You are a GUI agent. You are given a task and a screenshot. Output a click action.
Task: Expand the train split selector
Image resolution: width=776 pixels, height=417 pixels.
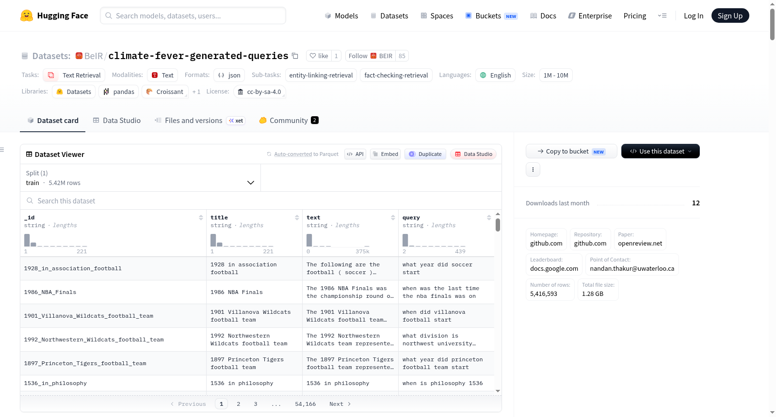141,178
